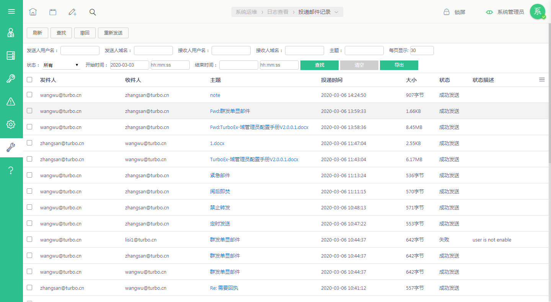
Task: Click the 系统运维 breadcrumb item
Action: click(x=246, y=12)
